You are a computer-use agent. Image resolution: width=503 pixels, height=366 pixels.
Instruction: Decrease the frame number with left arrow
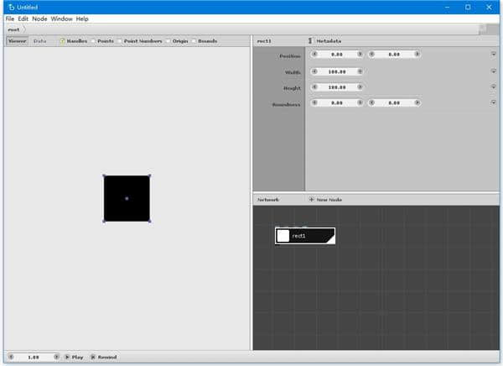pyautogui.click(x=11, y=357)
